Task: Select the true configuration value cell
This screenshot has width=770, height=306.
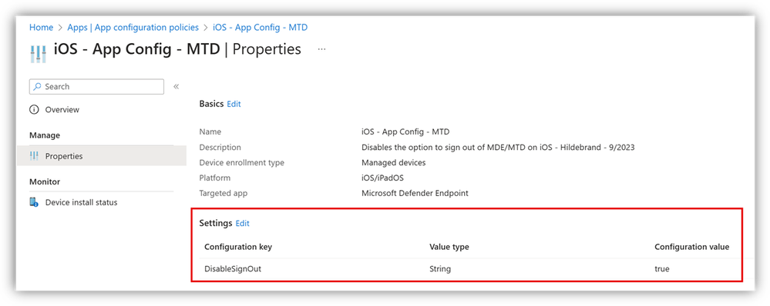Action: [662, 269]
